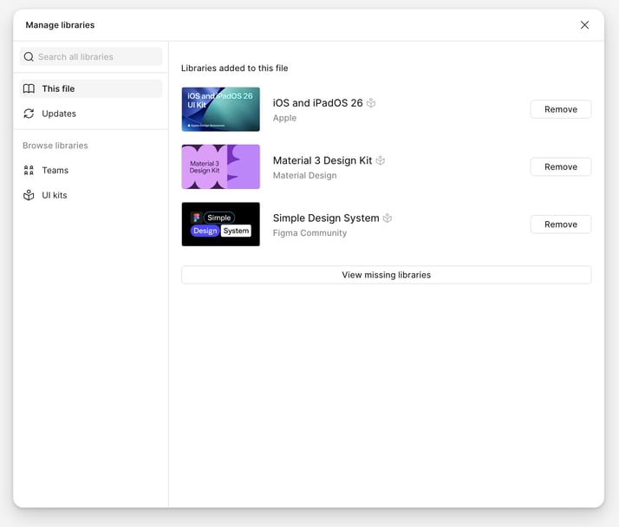Screen dimensions: 619x527
Task: Click UI kit badge beside Material 3 Design Kit
Action: click(381, 160)
